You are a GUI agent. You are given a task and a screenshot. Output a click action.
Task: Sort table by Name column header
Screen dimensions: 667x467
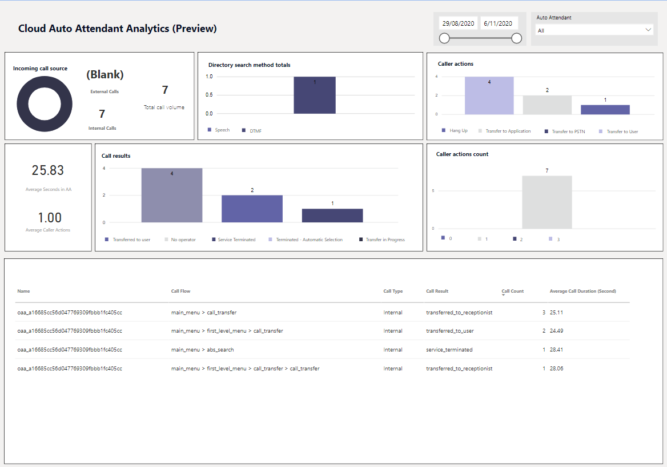pos(23,291)
